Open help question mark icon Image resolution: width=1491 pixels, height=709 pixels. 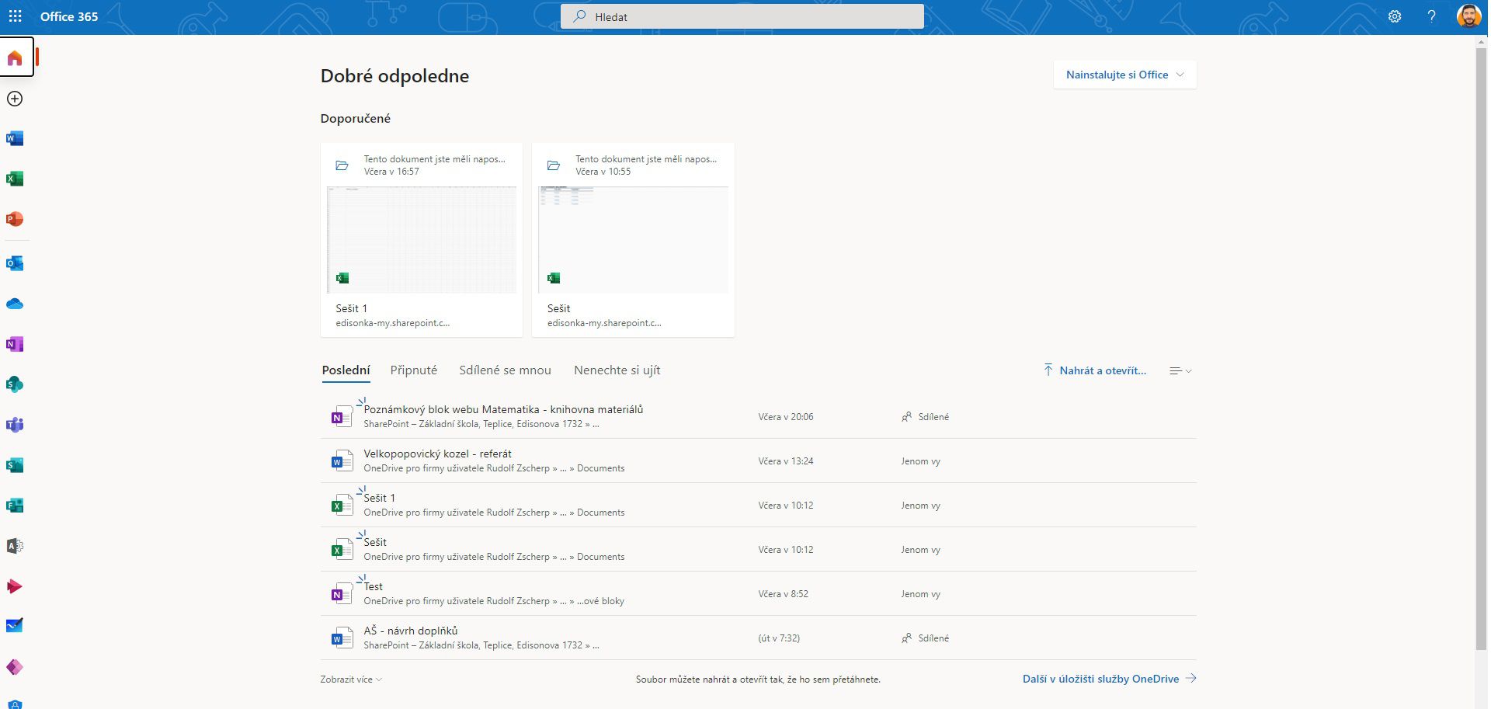tap(1431, 16)
